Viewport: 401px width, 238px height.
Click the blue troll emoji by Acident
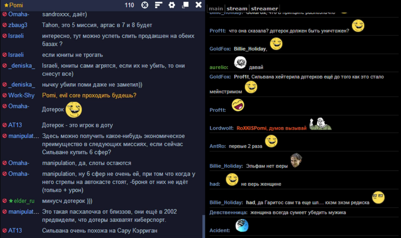[242, 225]
